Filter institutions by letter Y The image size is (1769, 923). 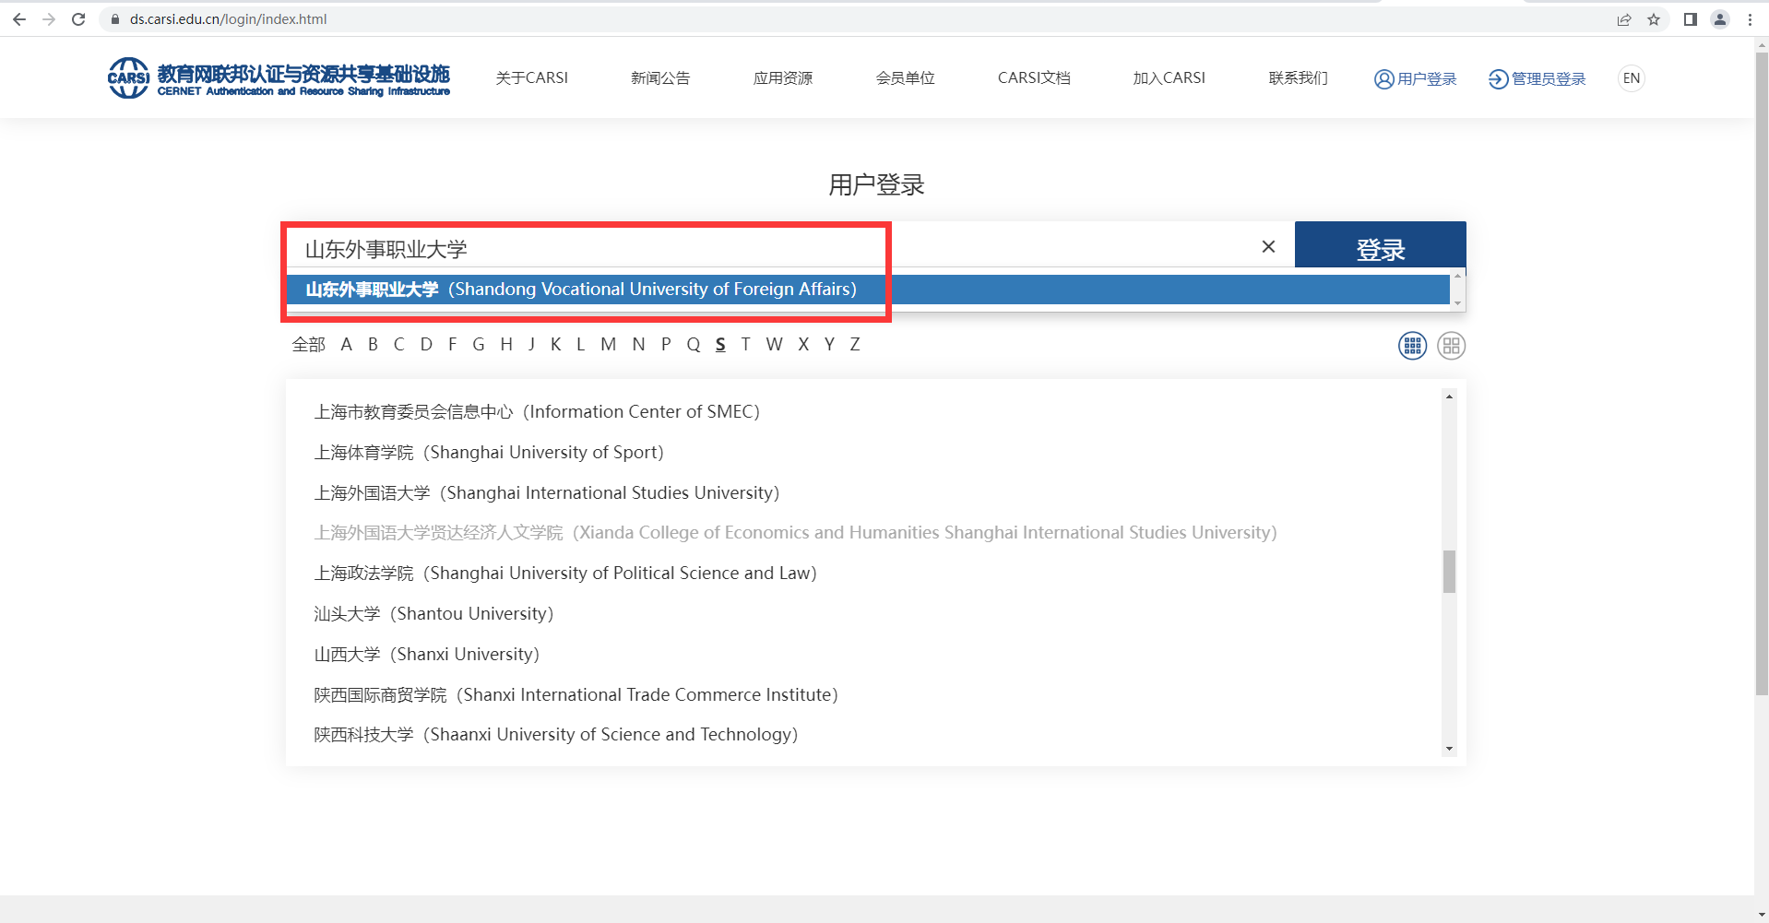click(829, 345)
